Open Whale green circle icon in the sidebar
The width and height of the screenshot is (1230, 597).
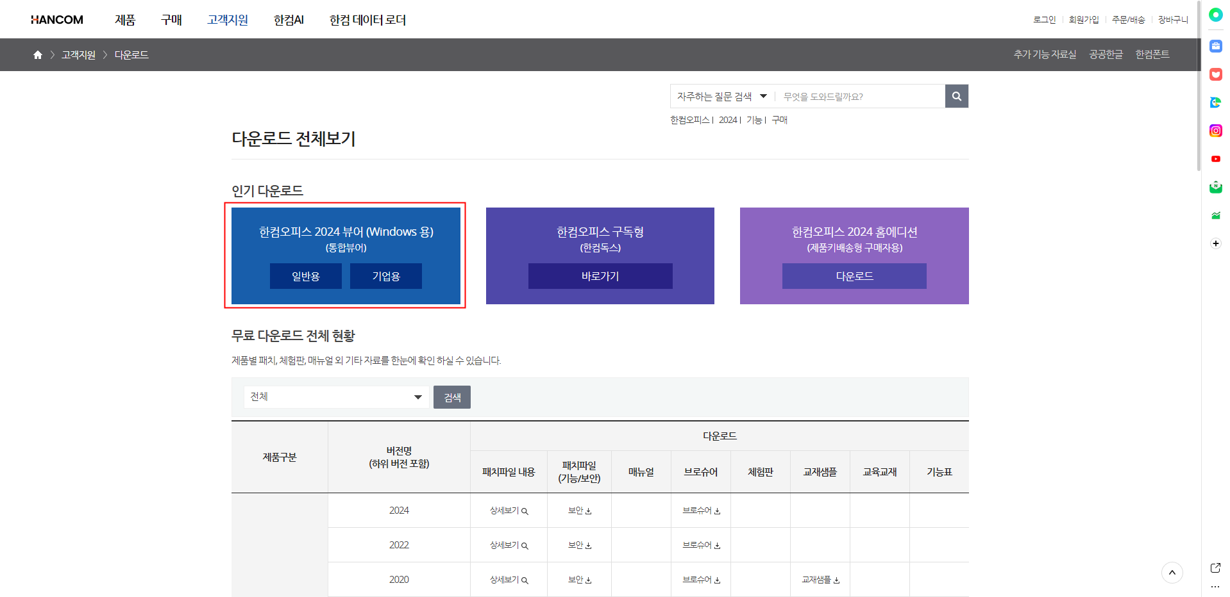(x=1215, y=15)
